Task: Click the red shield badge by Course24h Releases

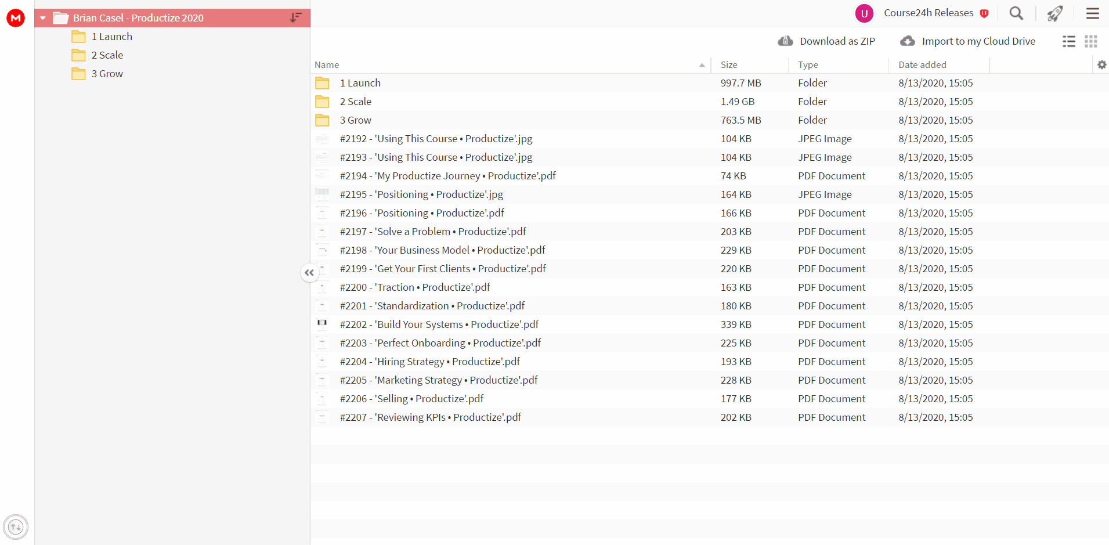Action: pos(984,13)
